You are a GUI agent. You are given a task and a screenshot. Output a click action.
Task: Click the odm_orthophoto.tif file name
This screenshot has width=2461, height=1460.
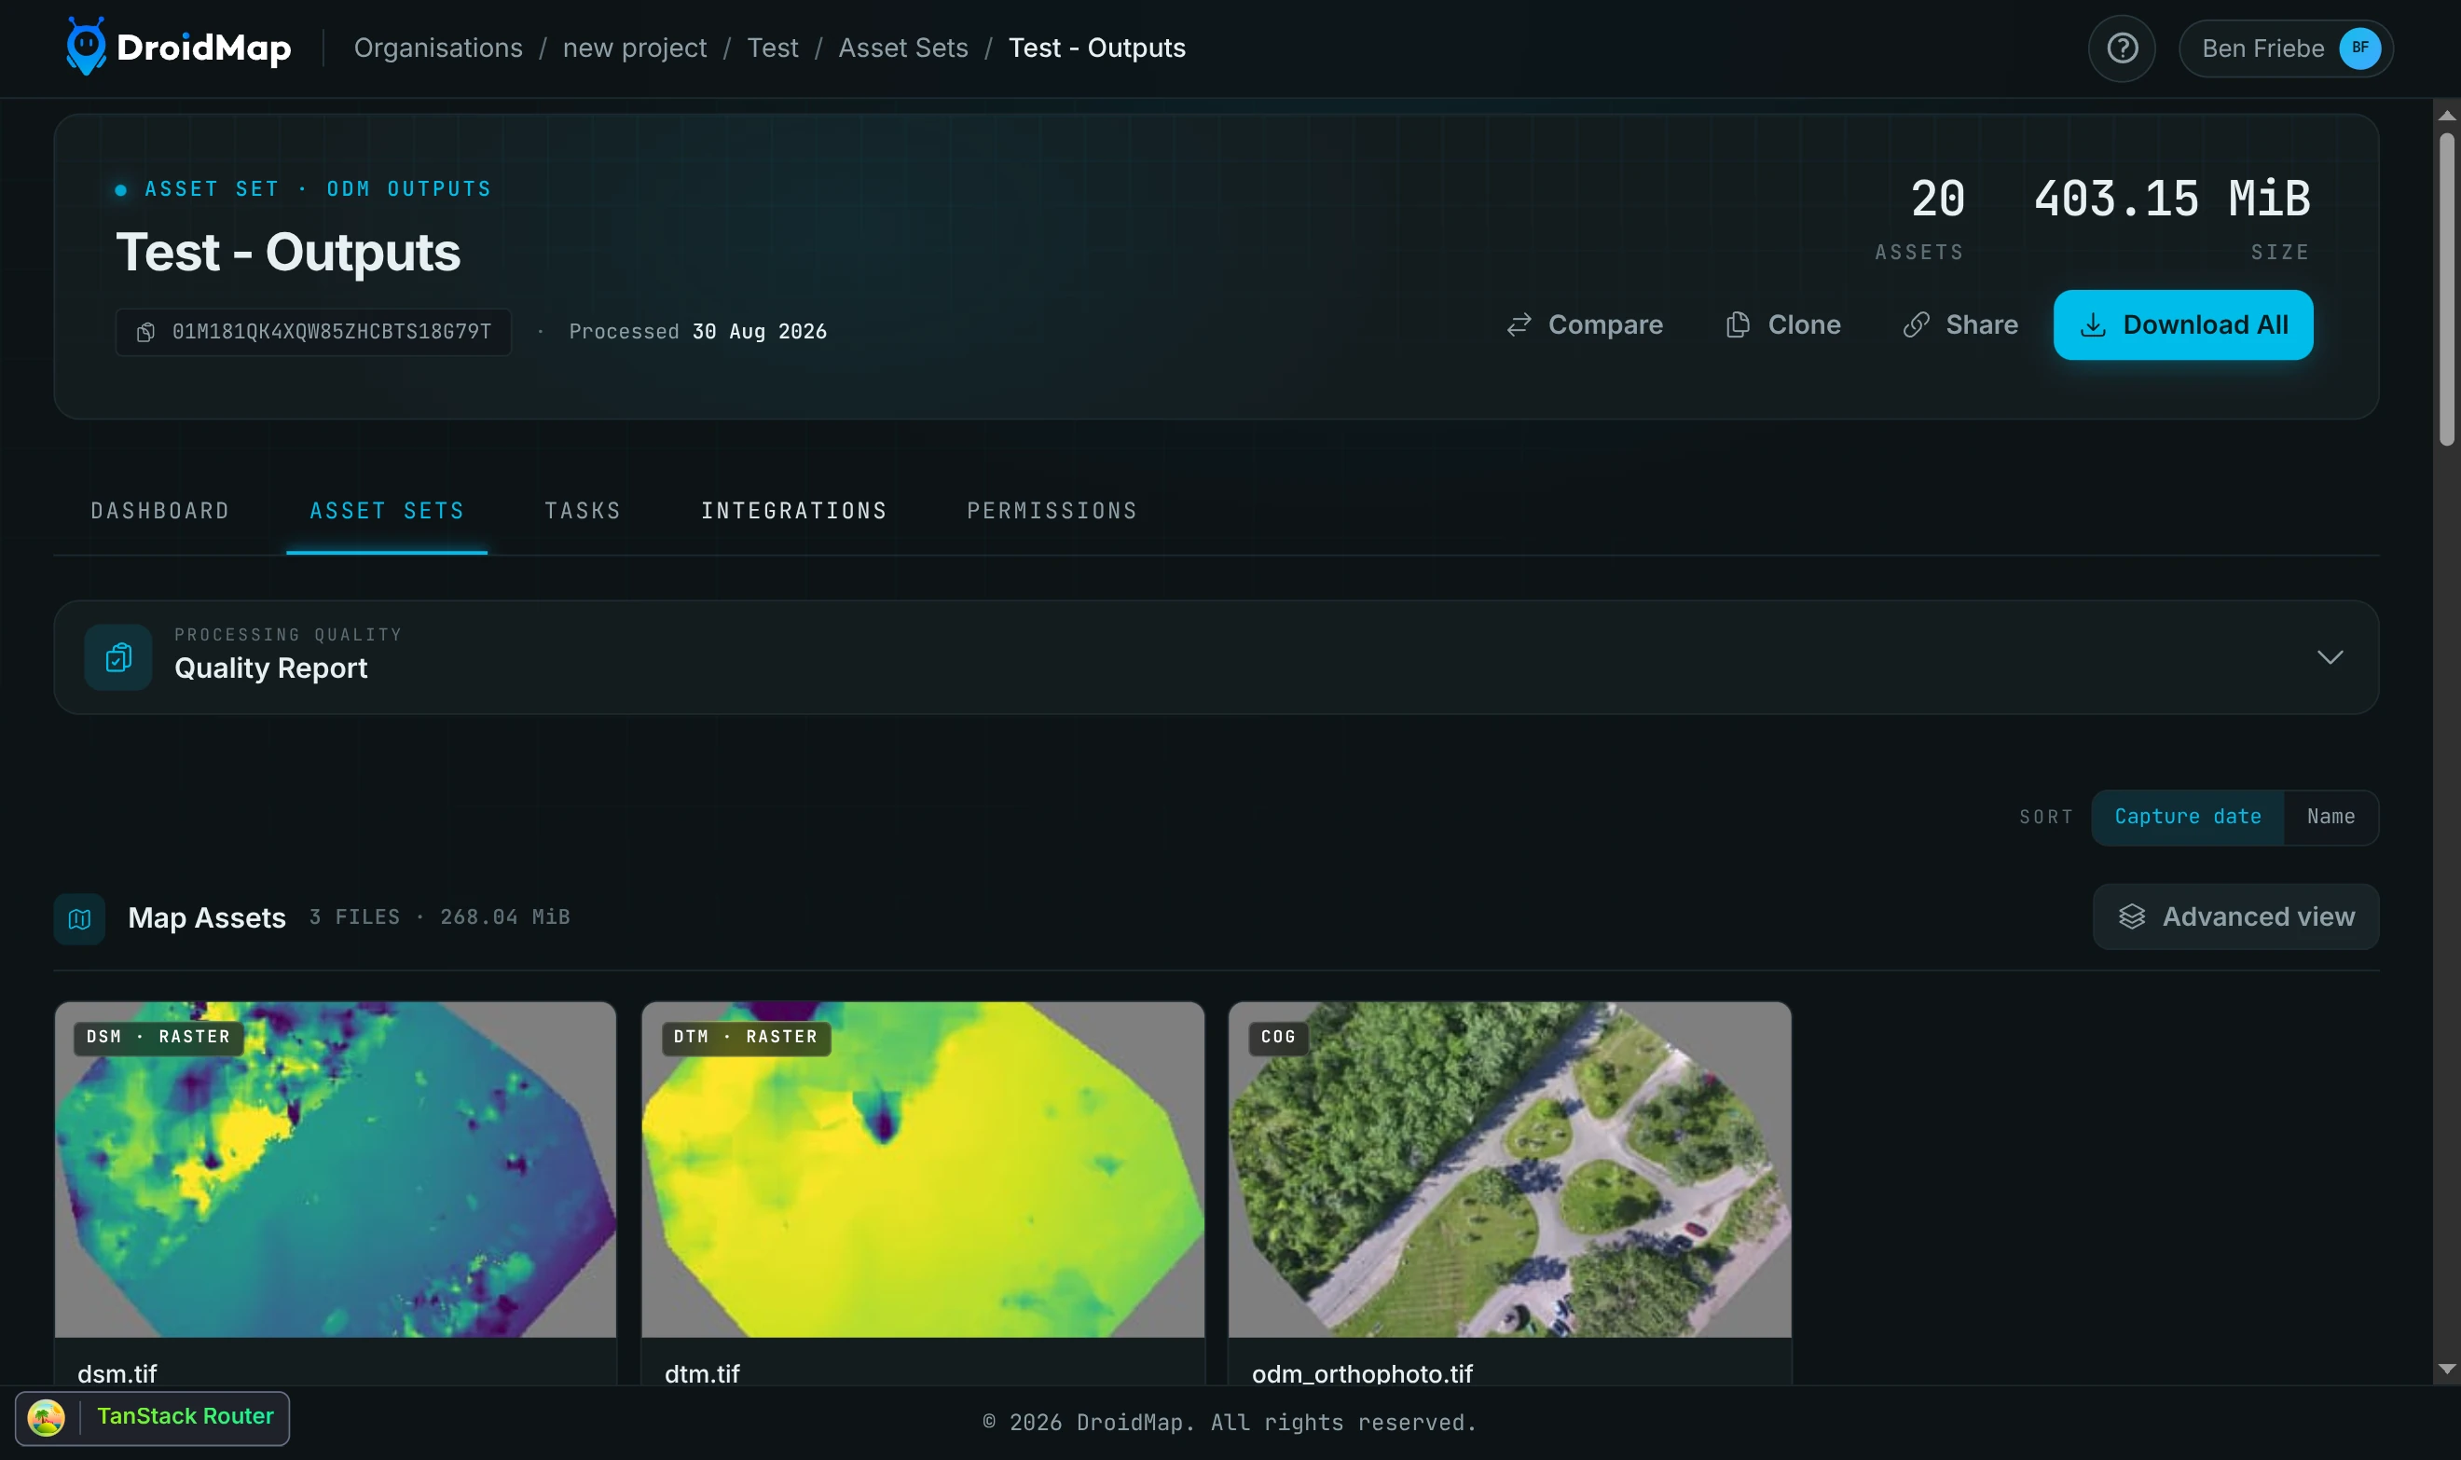tap(1361, 1373)
